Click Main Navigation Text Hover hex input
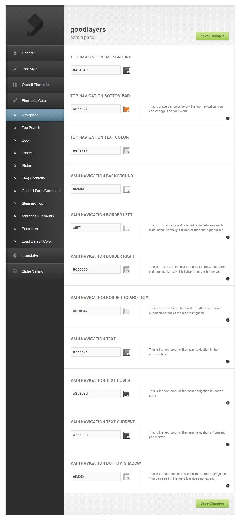 click(95, 394)
